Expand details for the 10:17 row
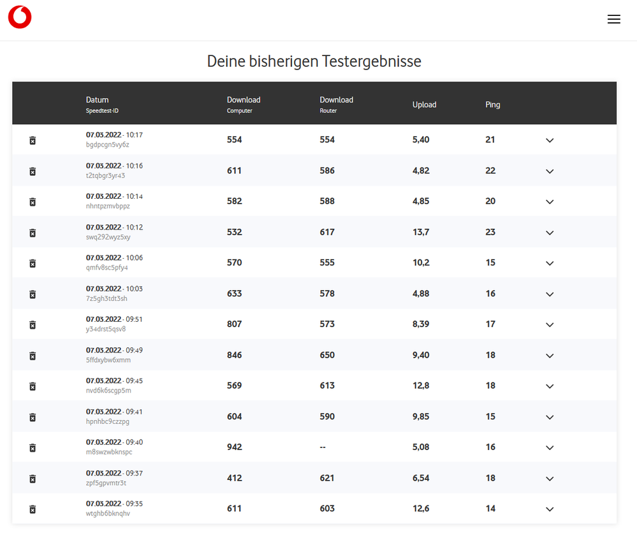Viewport: 637px width, 536px height. pos(550,140)
